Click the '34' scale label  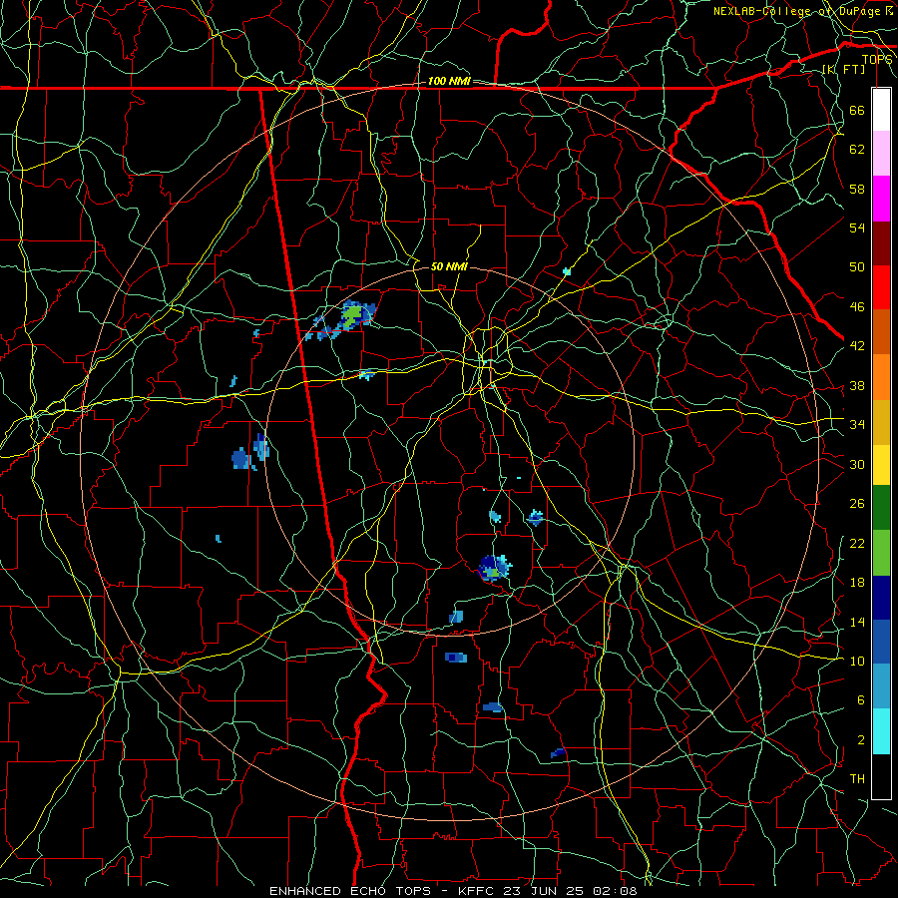[857, 425]
